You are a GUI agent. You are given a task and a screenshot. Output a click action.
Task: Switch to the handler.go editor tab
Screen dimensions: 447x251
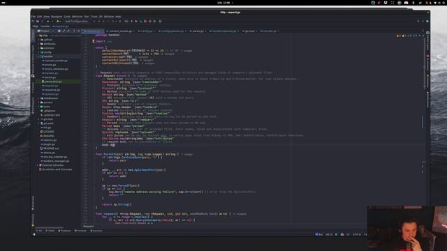pos(270,31)
